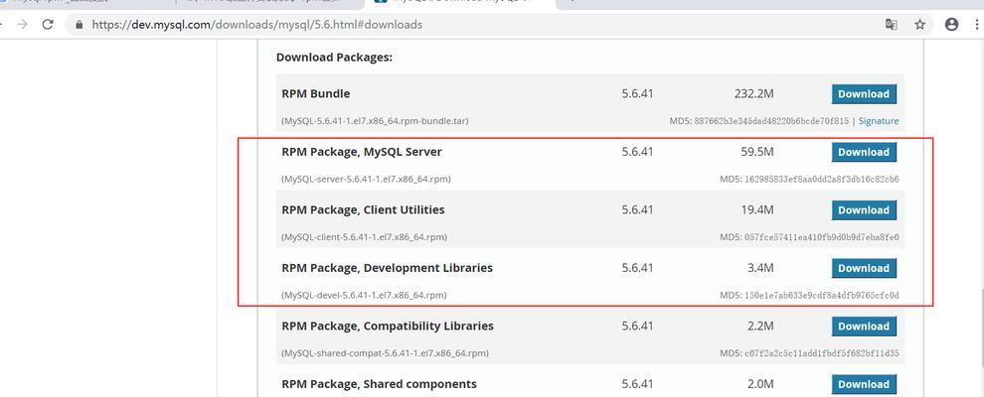Click the 'Download Packages:' heading

pos(335,57)
